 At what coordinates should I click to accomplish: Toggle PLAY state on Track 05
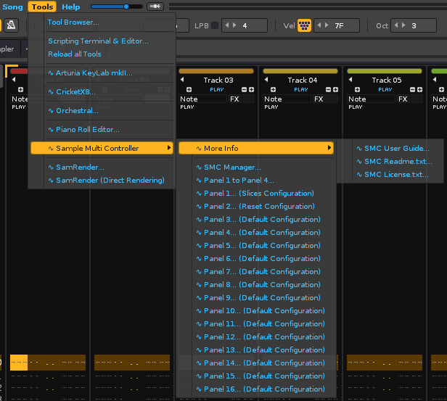tap(385, 89)
